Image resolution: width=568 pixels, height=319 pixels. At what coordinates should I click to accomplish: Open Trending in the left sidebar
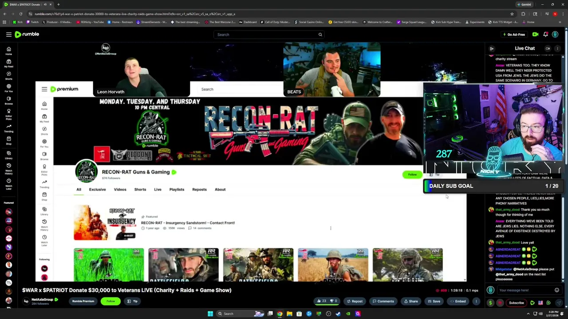pos(8,128)
